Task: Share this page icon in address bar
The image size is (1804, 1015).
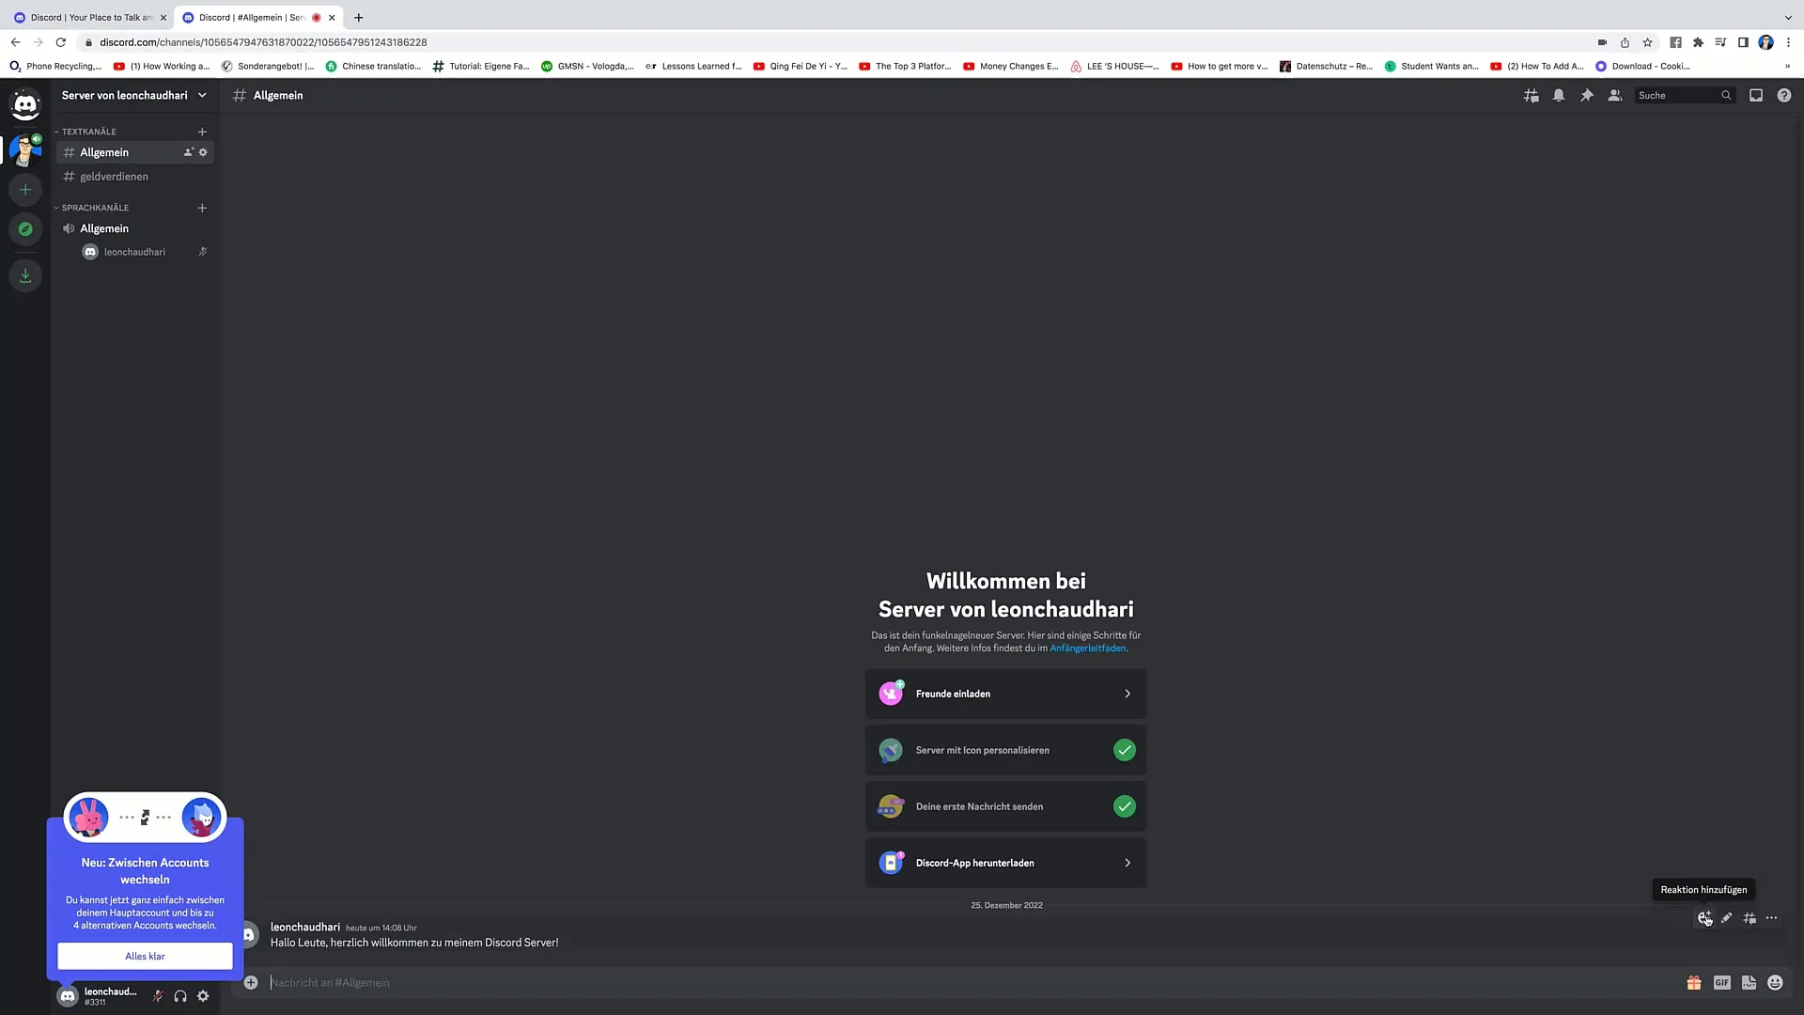Action: coord(1625,42)
